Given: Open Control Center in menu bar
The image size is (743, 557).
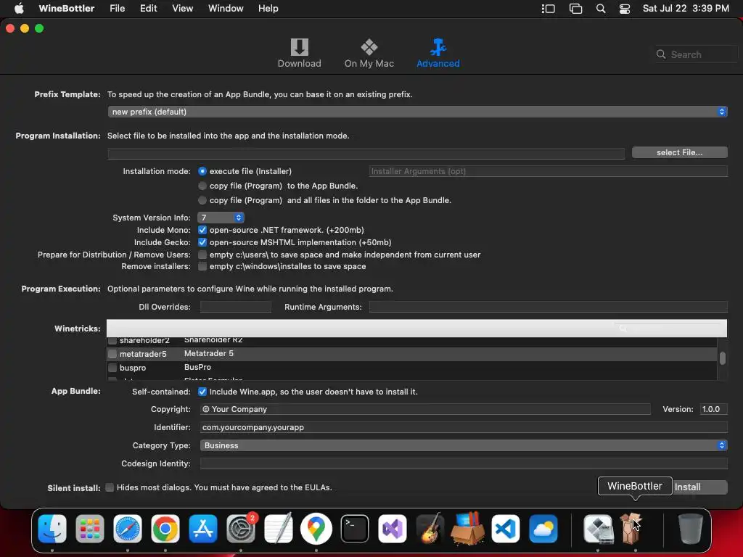Looking at the screenshot, I should coord(625,9).
